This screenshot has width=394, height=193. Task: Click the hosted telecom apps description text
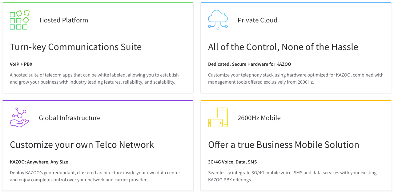94,78
